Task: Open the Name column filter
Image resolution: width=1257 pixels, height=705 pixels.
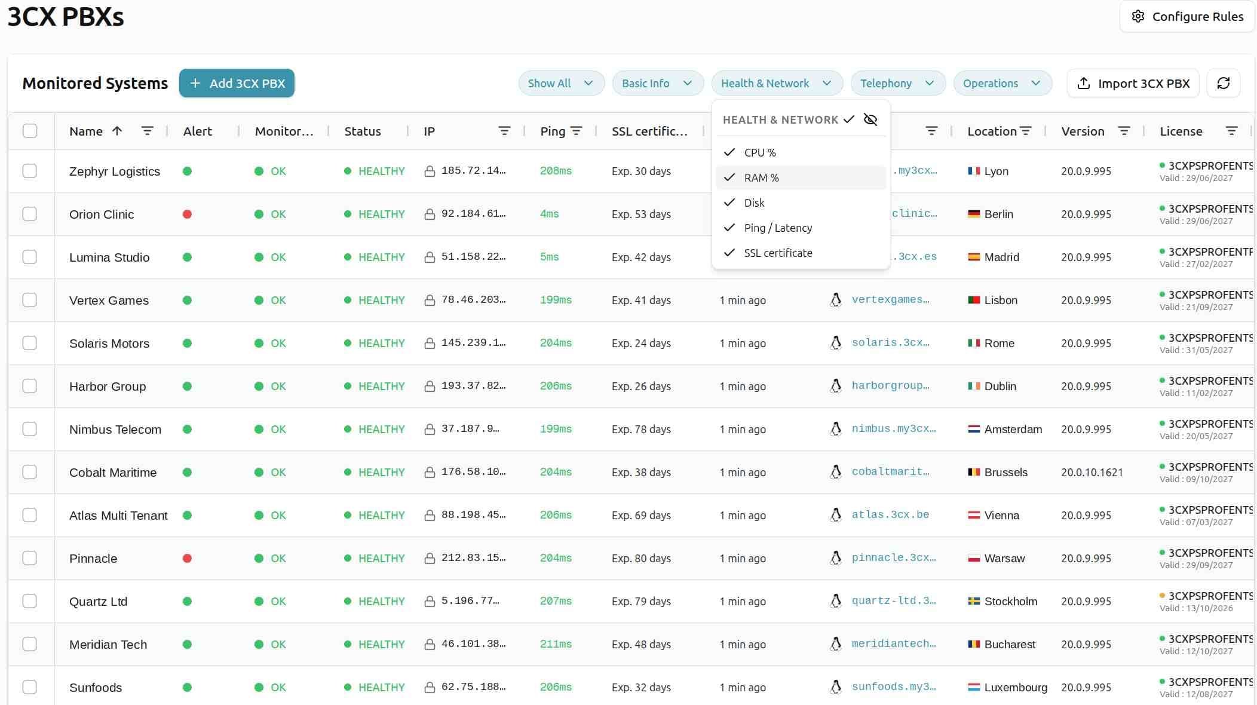Action: click(x=147, y=131)
